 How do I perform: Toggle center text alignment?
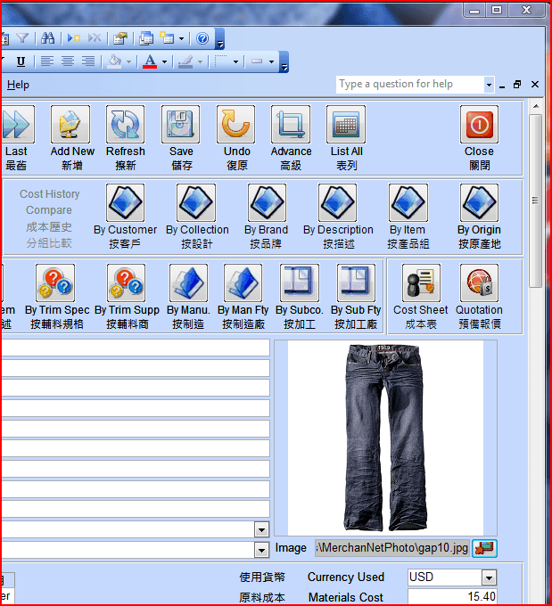point(68,61)
